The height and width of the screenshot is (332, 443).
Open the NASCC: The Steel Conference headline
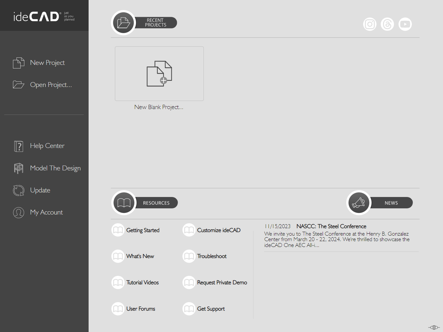(x=331, y=226)
